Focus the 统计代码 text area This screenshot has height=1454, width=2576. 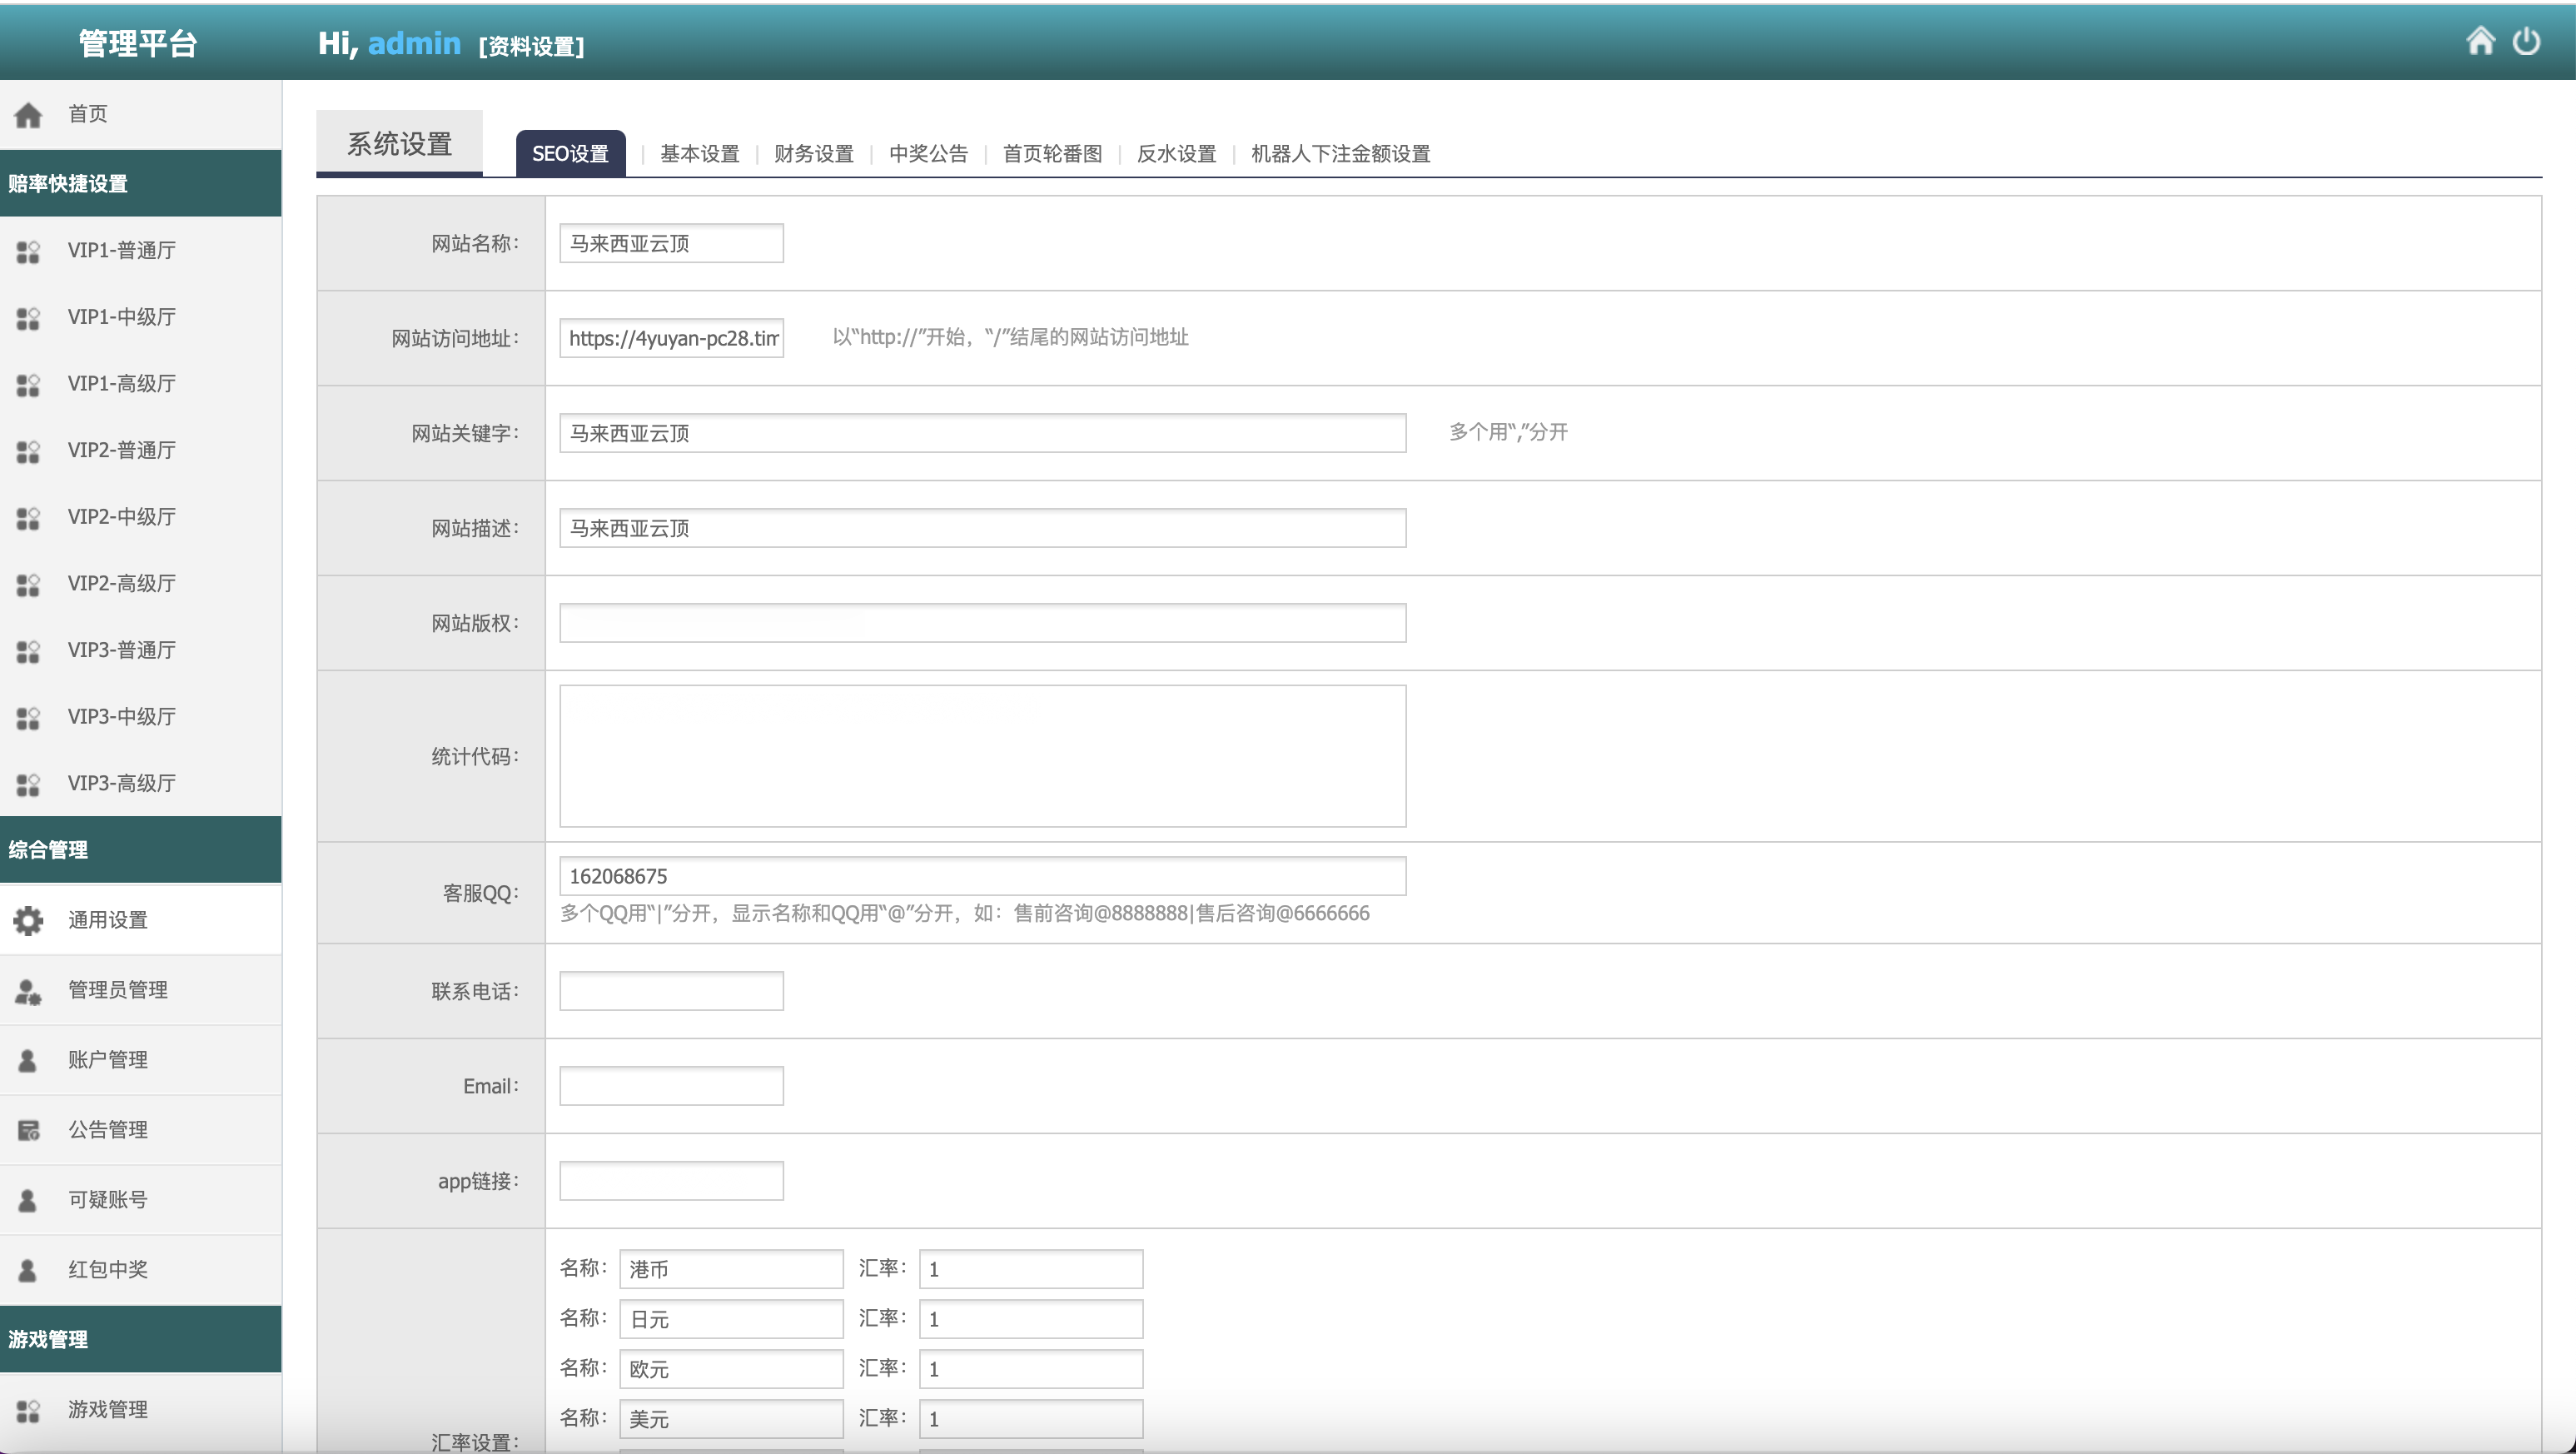point(982,756)
